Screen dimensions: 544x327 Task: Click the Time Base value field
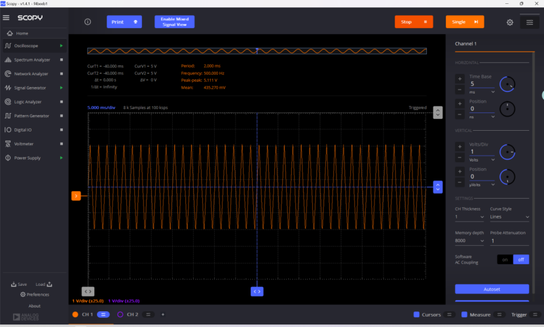click(x=482, y=84)
